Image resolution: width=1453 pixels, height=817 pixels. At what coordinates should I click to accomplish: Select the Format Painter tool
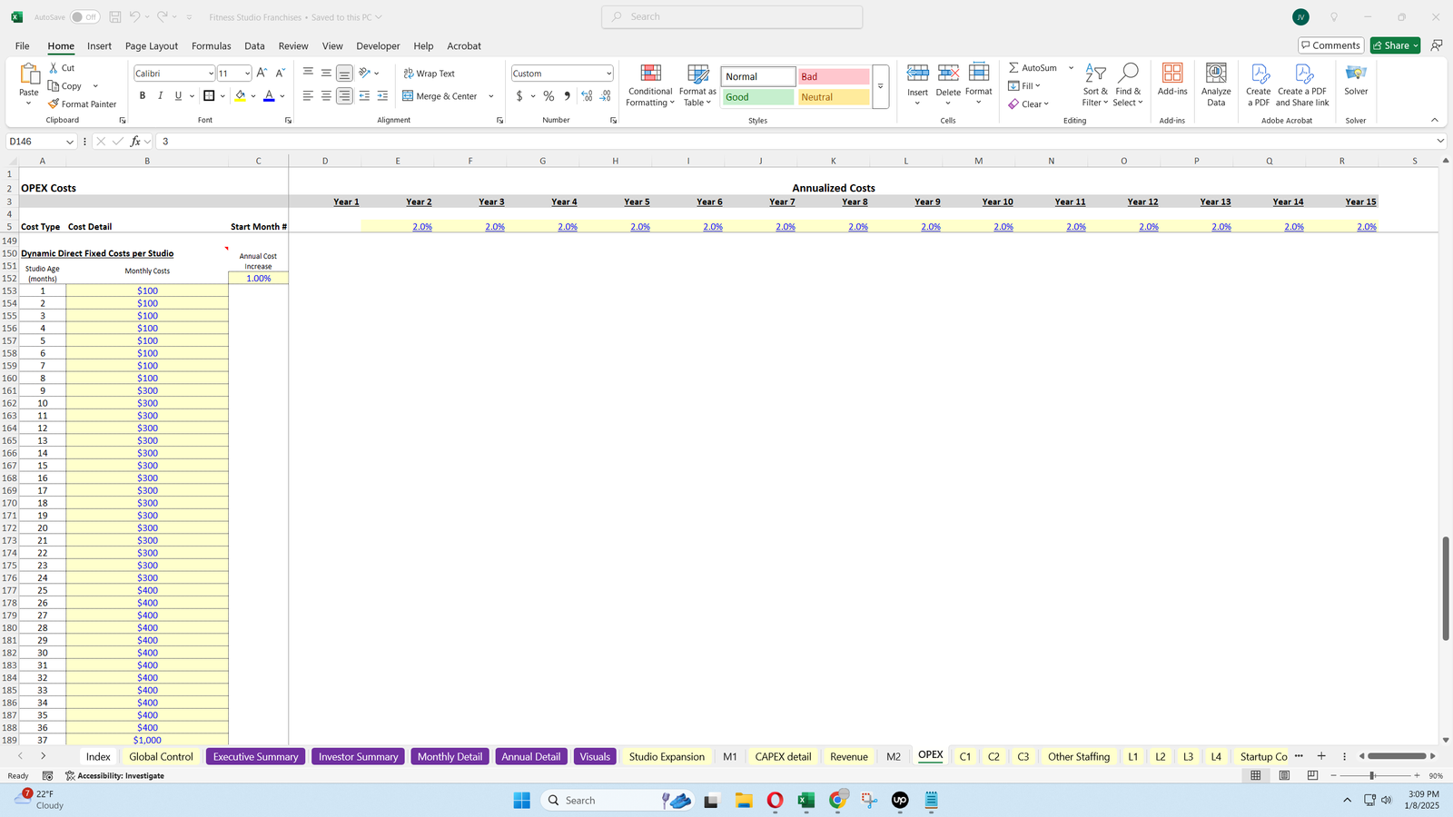pyautogui.click(x=82, y=103)
